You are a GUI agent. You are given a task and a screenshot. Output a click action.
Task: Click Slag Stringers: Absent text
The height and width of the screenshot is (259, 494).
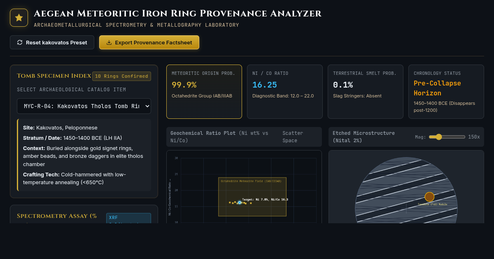(x=357, y=96)
